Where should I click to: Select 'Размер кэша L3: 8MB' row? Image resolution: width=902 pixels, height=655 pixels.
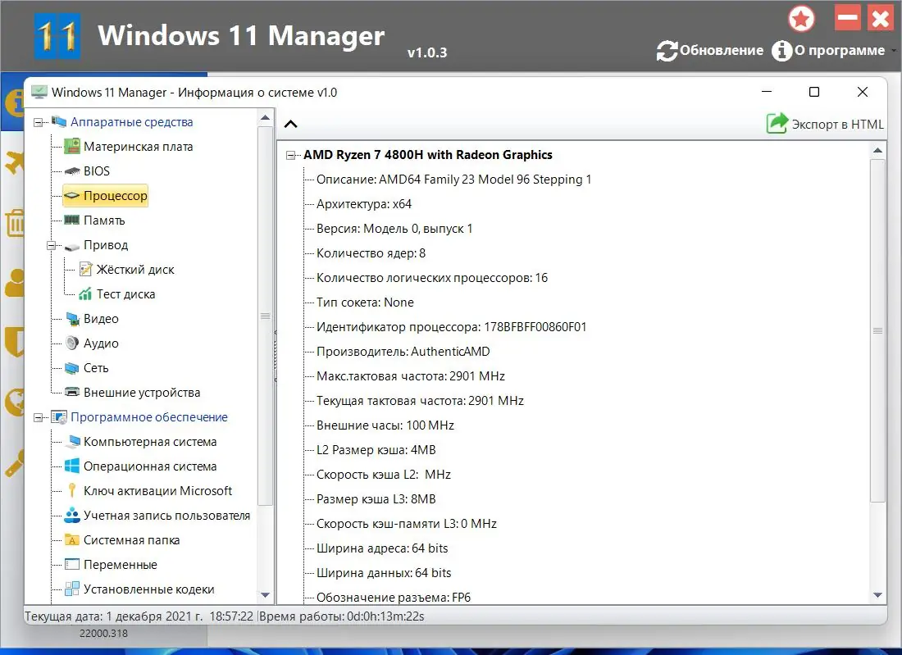376,499
